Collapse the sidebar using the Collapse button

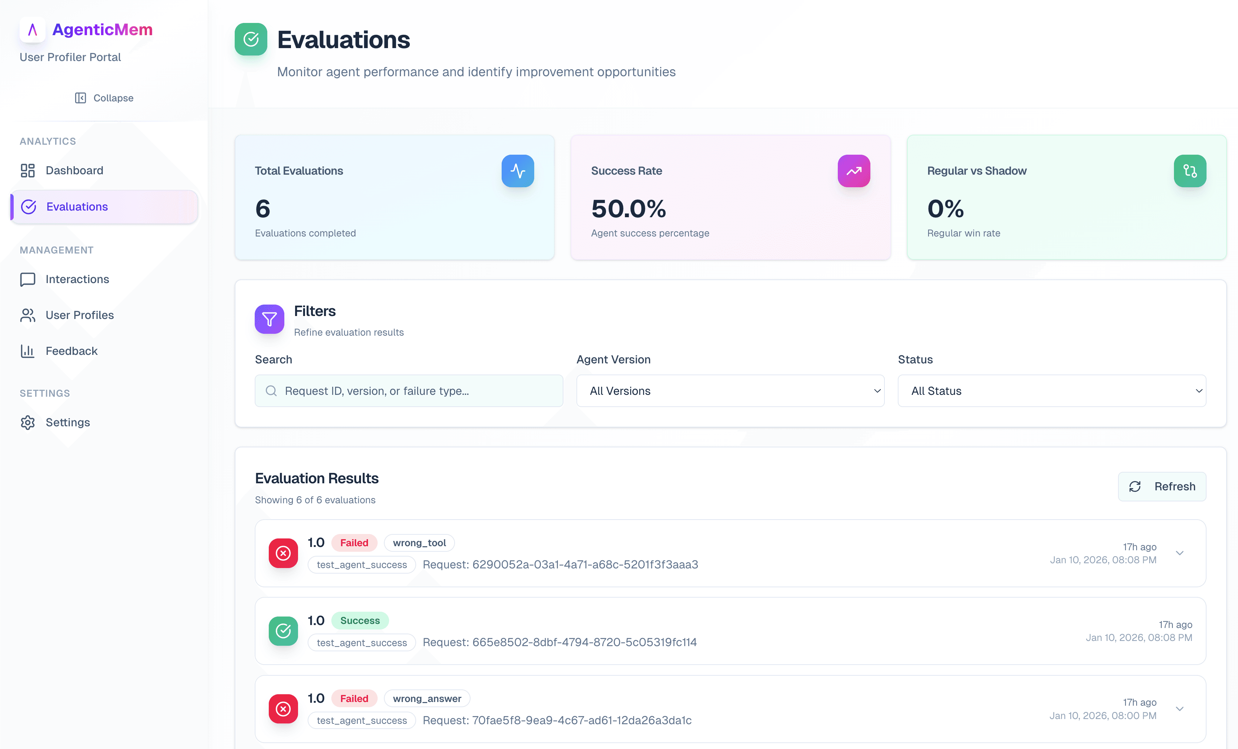point(104,97)
